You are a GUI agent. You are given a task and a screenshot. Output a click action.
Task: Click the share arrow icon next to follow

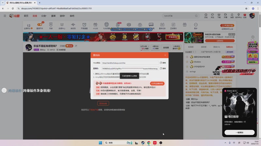click(x=76, y=46)
